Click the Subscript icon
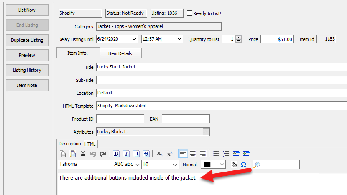Viewport: 347px width, 195px height. pos(160,154)
